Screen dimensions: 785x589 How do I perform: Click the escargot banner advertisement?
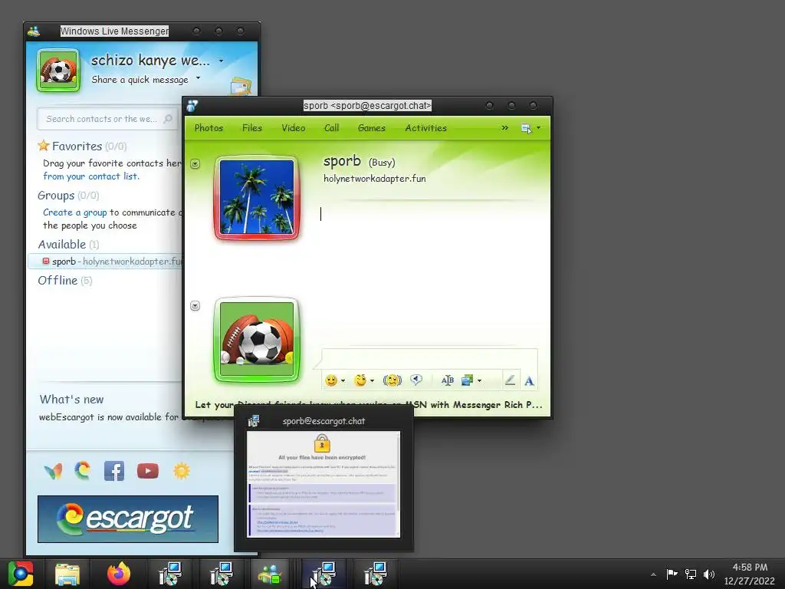pyautogui.click(x=128, y=519)
